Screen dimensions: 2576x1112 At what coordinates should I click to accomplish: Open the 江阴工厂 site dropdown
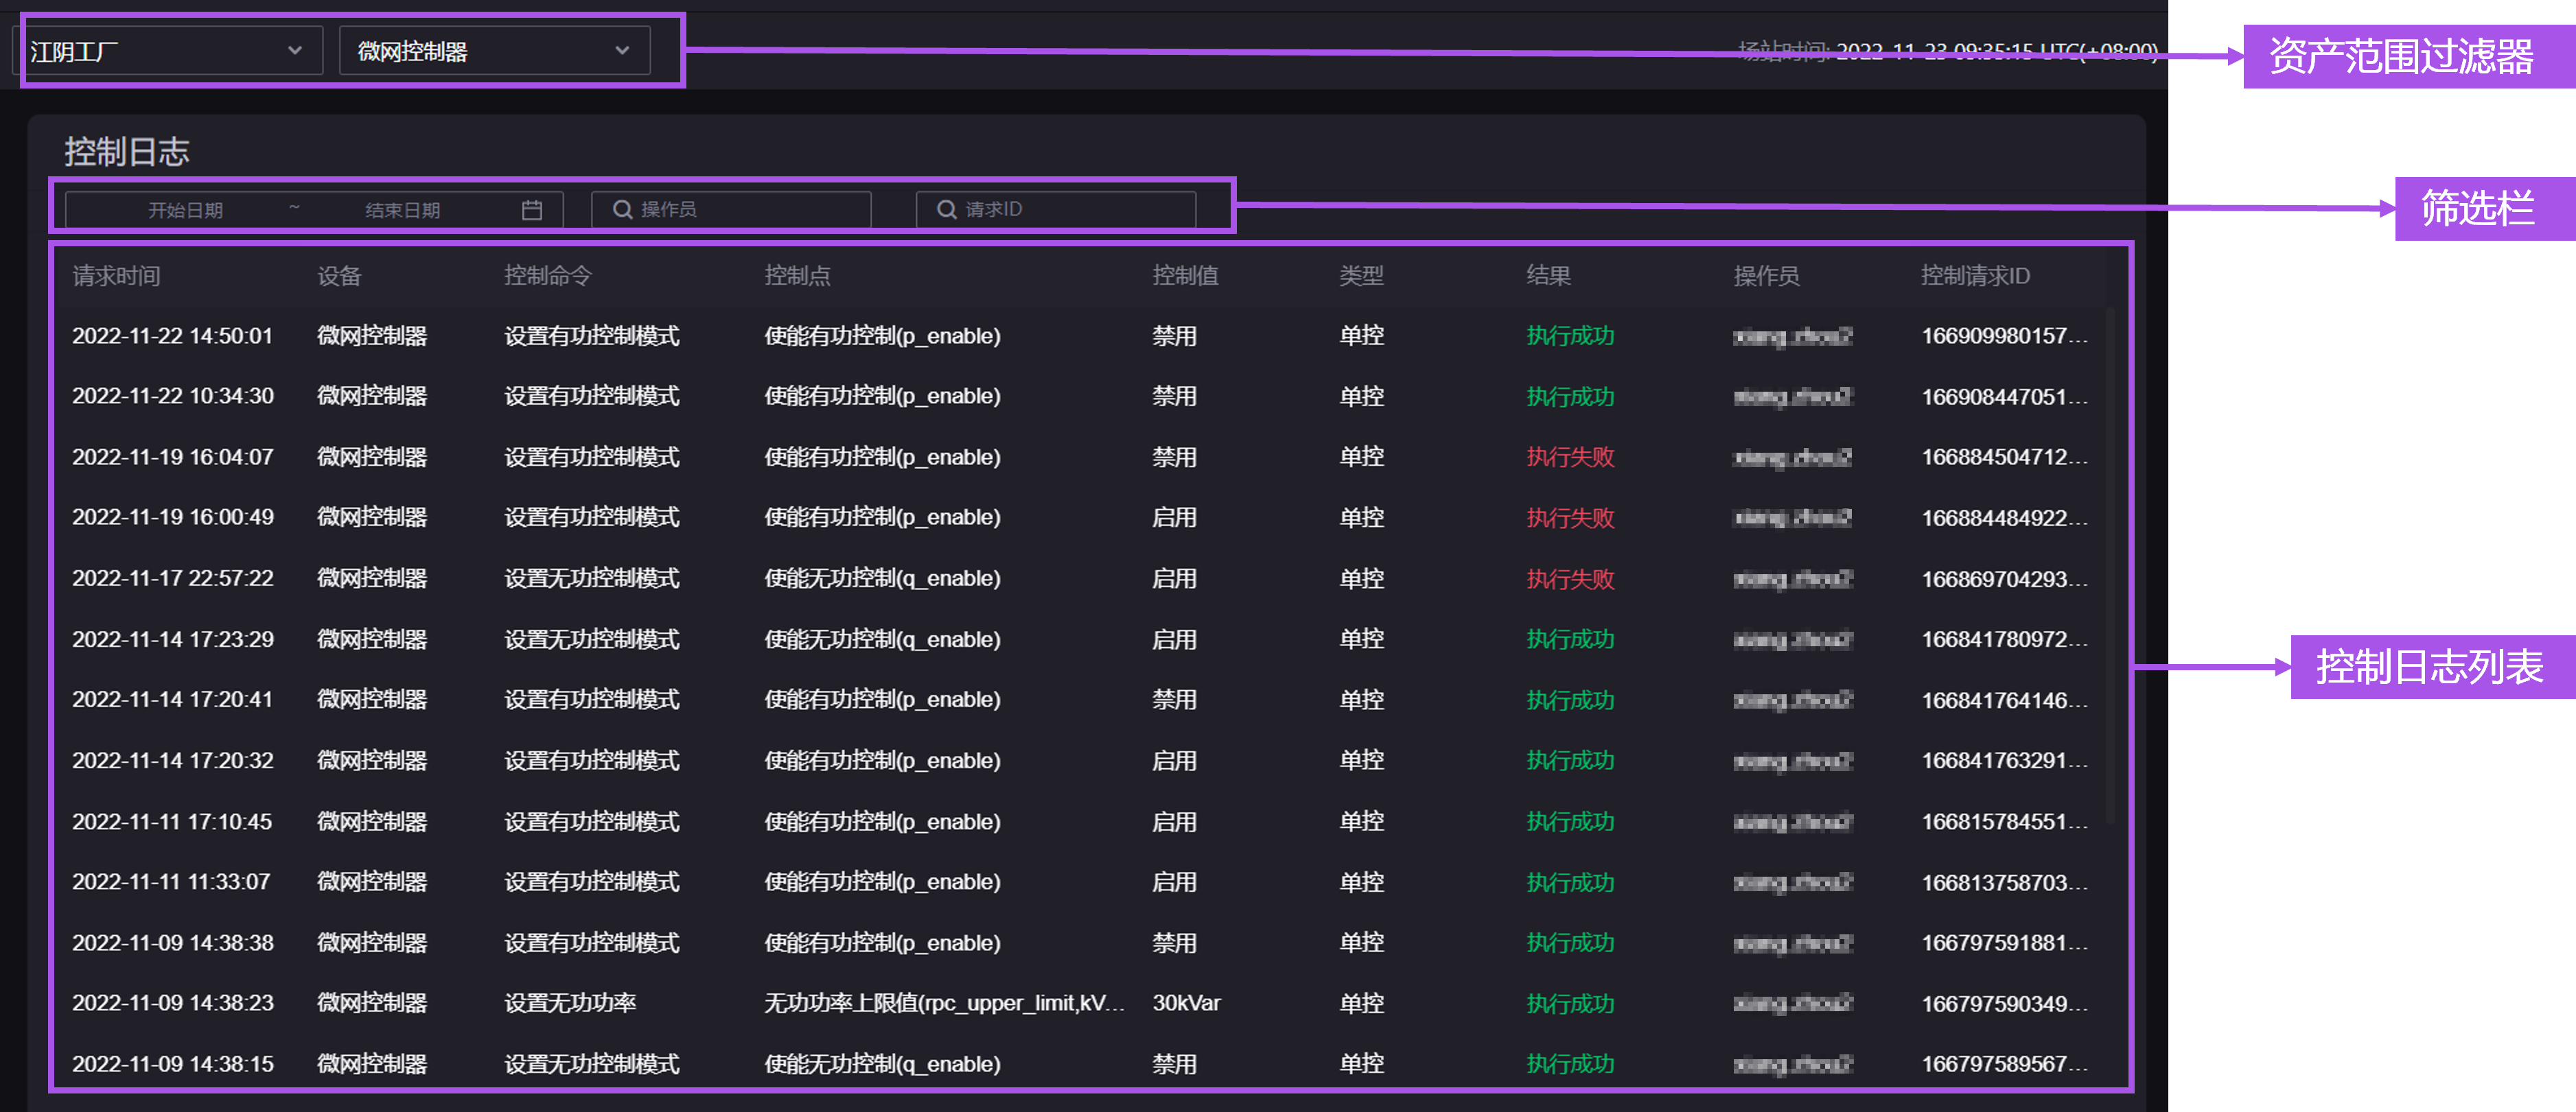pos(167,51)
